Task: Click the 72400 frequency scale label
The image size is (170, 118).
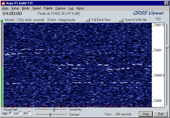Action: click(x=157, y=101)
